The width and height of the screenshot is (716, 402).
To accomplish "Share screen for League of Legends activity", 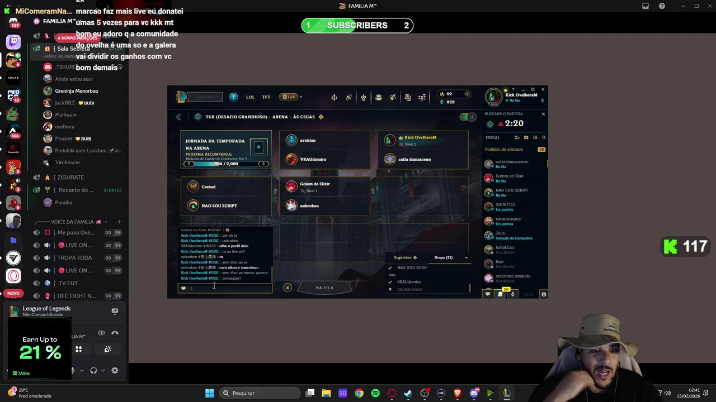I will click(x=115, y=311).
